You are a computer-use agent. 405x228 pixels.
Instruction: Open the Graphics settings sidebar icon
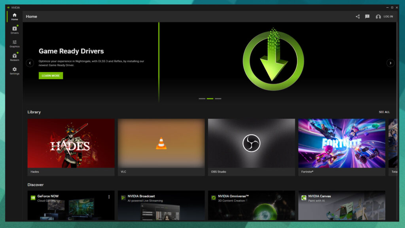15,44
